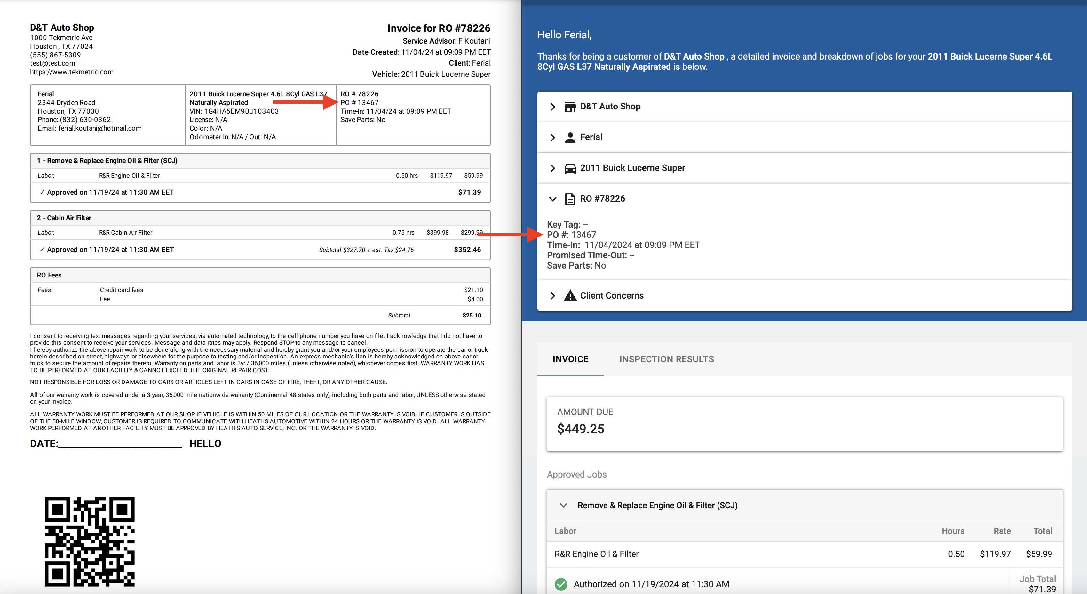
Task: Select the Invoice tab
Action: coord(570,359)
